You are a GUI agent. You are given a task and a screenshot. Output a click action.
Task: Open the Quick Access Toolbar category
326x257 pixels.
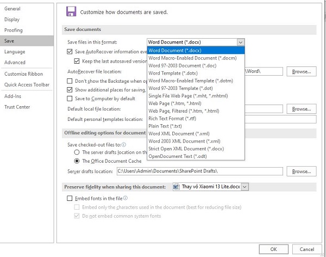click(x=27, y=84)
